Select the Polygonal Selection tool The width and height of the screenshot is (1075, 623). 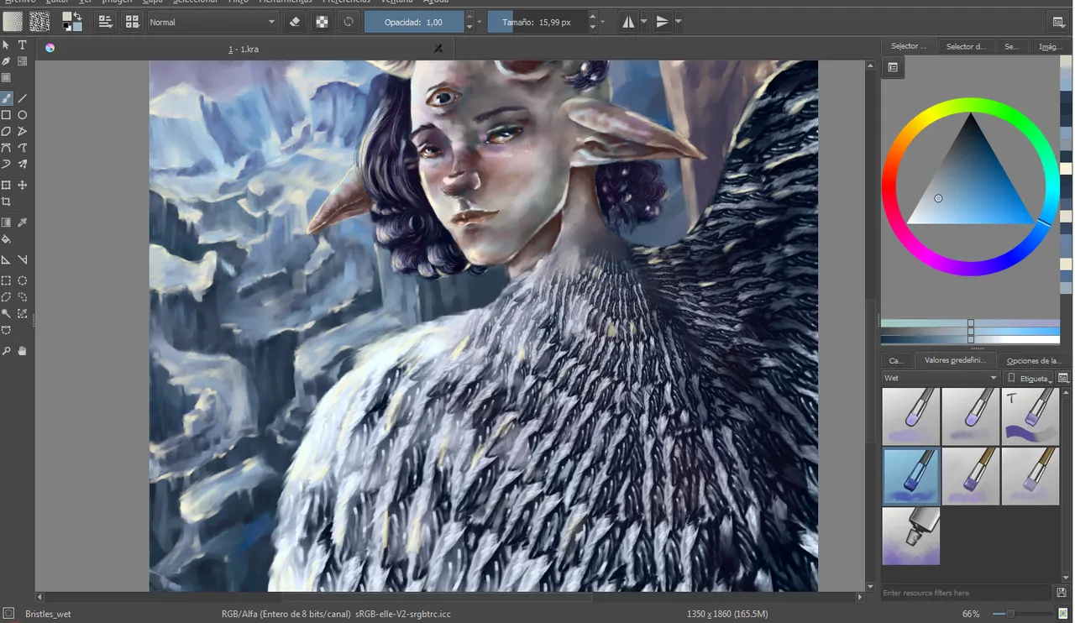click(6, 297)
